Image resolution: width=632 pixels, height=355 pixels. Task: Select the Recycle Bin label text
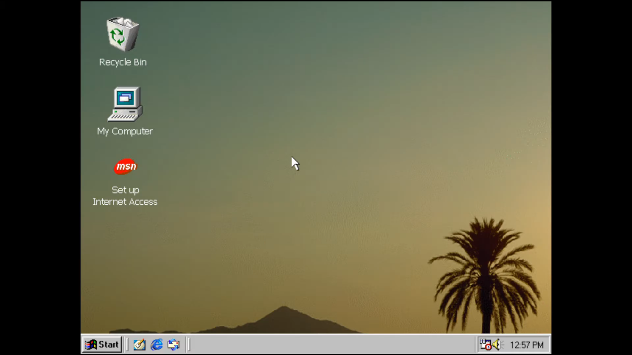coord(122,62)
